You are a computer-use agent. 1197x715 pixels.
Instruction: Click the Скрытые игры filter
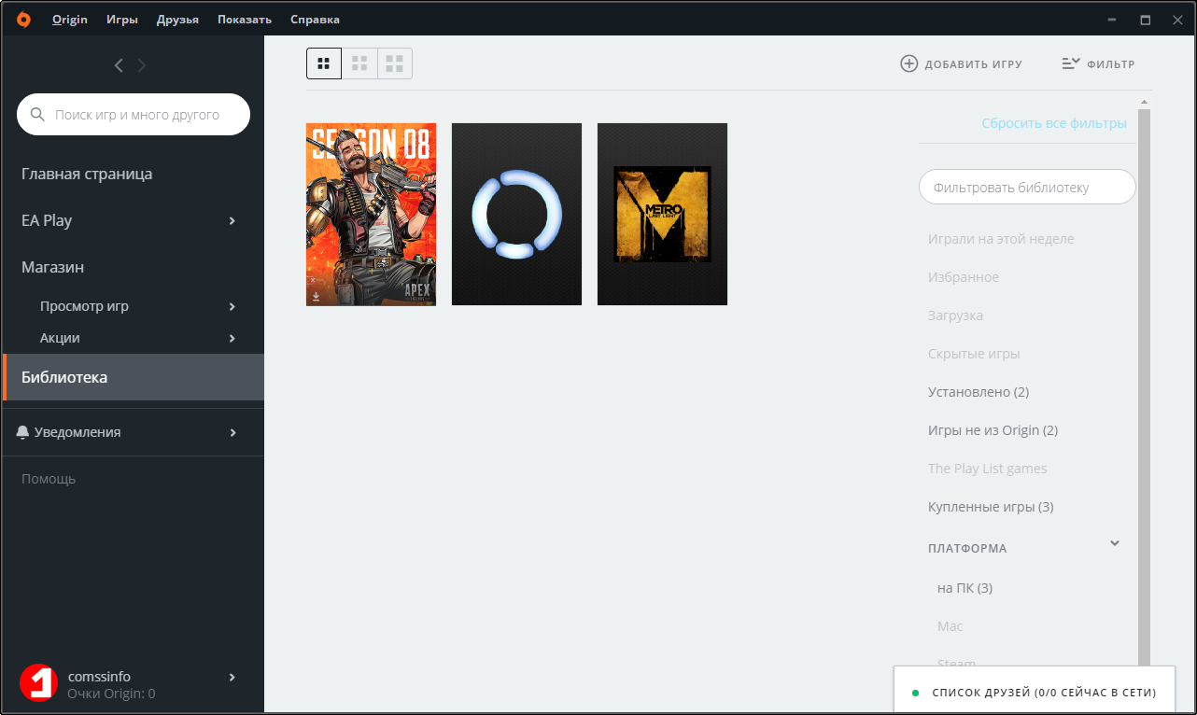pyautogui.click(x=974, y=354)
